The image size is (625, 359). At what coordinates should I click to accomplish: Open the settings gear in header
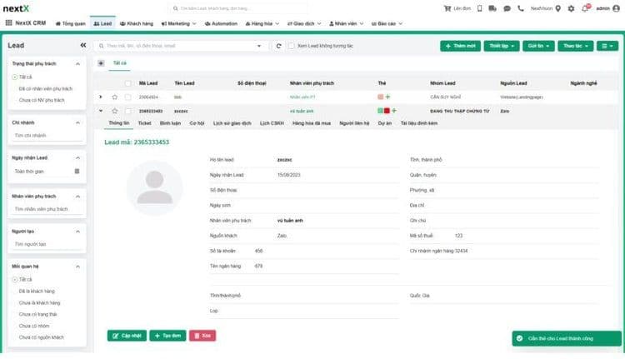(571, 8)
